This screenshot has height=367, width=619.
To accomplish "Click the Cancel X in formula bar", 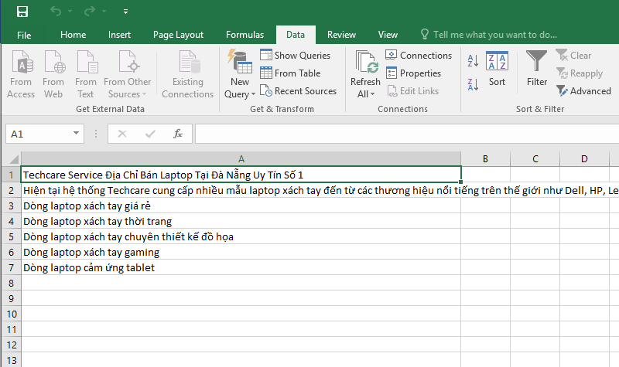I will tap(122, 134).
